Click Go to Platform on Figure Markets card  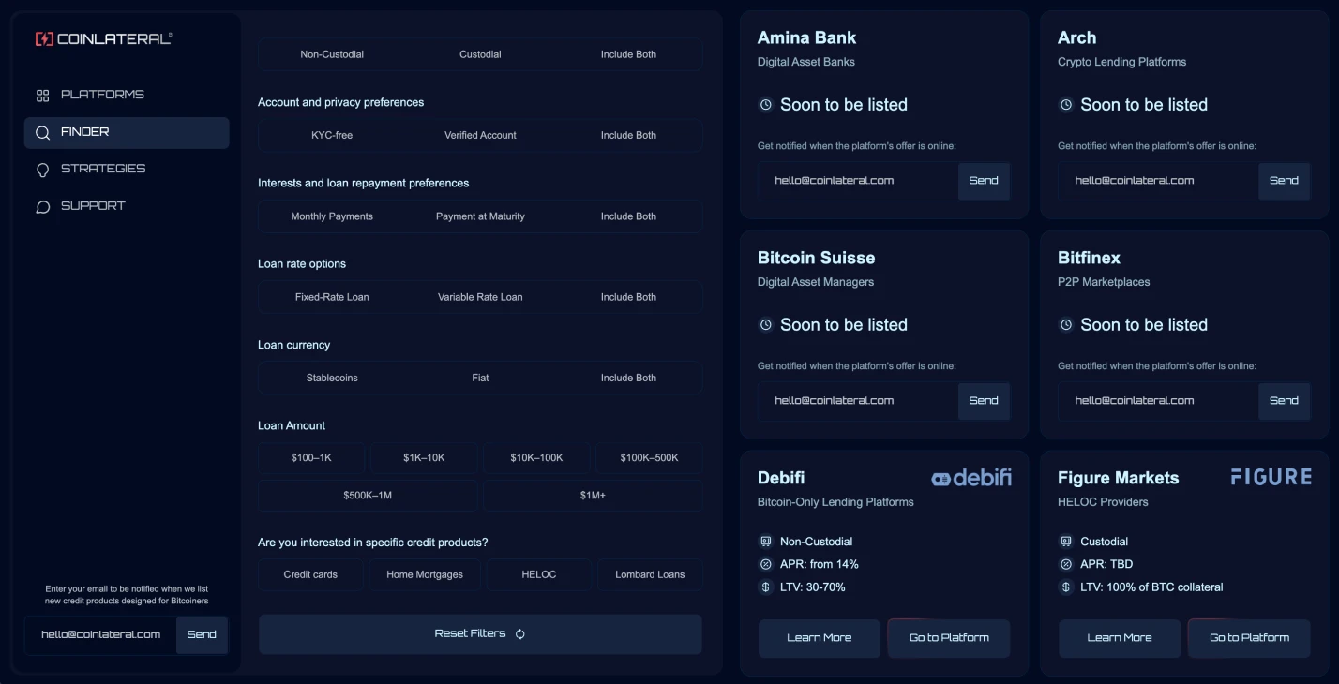tap(1249, 638)
